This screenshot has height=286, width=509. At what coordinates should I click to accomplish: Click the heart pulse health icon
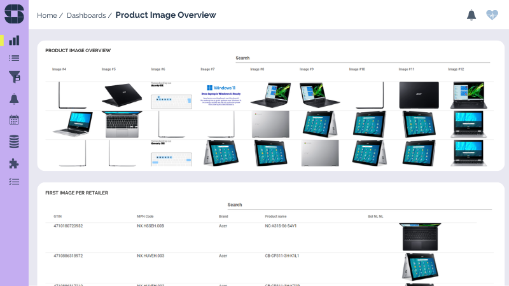492,15
